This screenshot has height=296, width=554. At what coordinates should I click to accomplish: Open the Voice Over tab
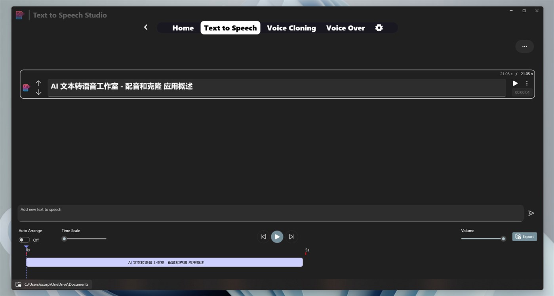point(346,28)
